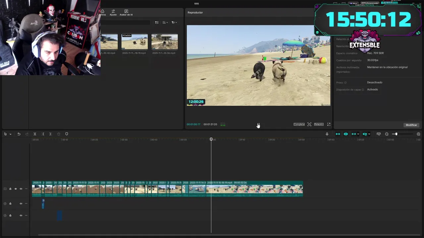Toggle auto snapping on the timeline

346,134
